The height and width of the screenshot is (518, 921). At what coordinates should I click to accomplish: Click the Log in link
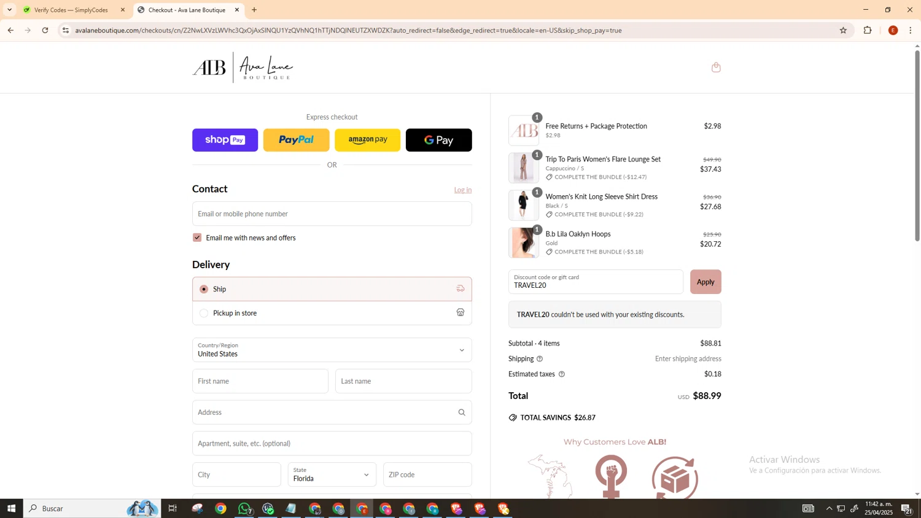pyautogui.click(x=463, y=190)
